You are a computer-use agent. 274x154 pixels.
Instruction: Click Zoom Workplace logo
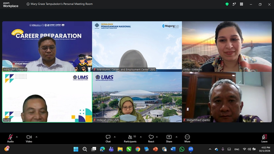10,5
